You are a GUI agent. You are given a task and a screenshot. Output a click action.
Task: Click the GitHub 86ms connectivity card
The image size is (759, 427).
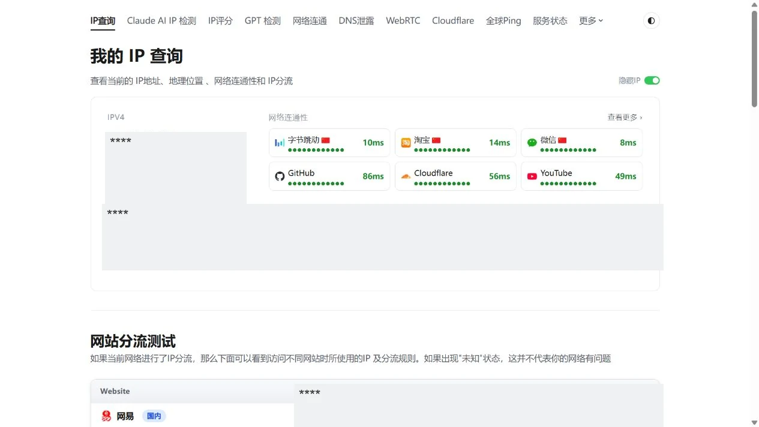pos(329,176)
